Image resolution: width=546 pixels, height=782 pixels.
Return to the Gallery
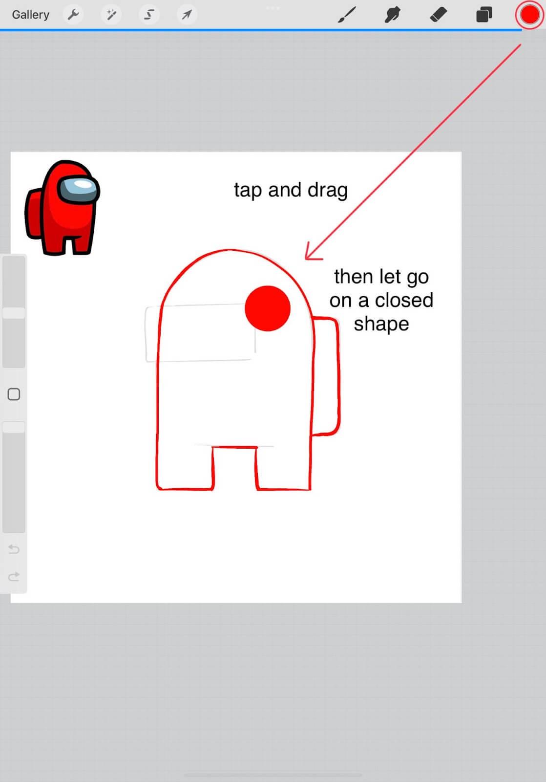tap(30, 15)
